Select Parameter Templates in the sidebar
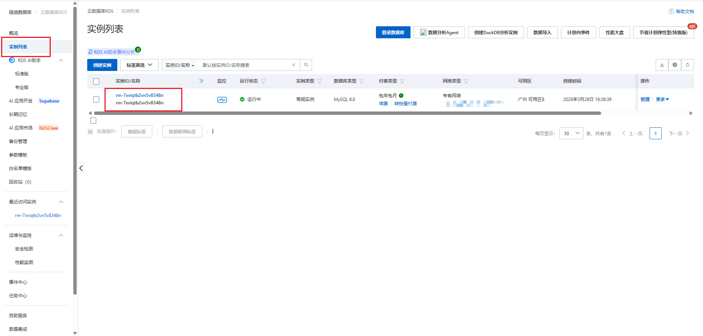Viewport: 703px width, 336px height. 18,155
